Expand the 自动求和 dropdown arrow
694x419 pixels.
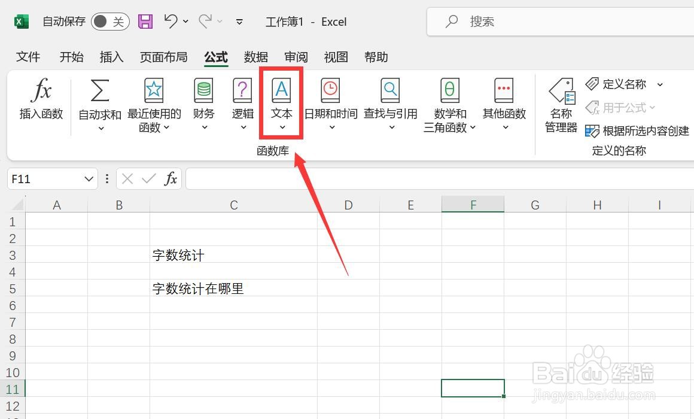click(101, 129)
